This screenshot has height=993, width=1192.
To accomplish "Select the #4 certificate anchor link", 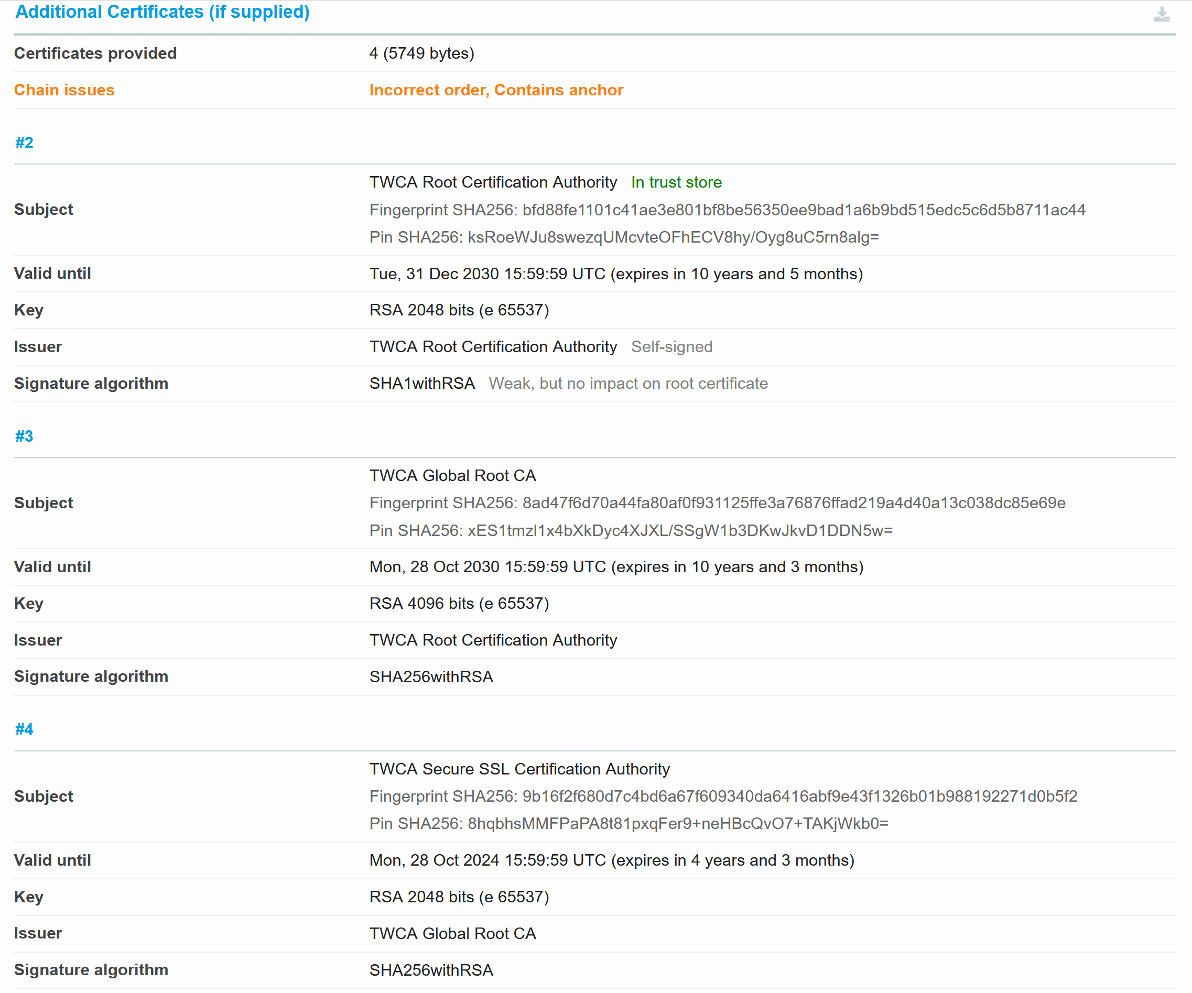I will coord(25,728).
